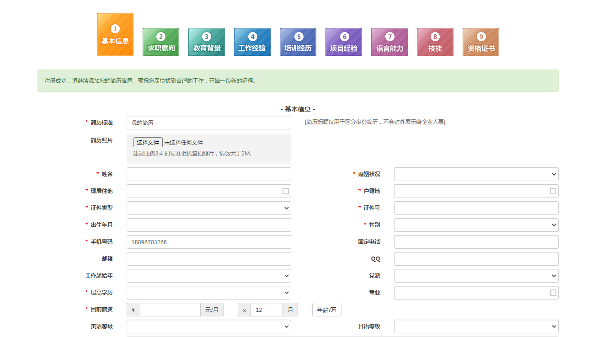The height and width of the screenshot is (337, 592).
Task: Open the 资格证书 tab
Action: (481, 42)
